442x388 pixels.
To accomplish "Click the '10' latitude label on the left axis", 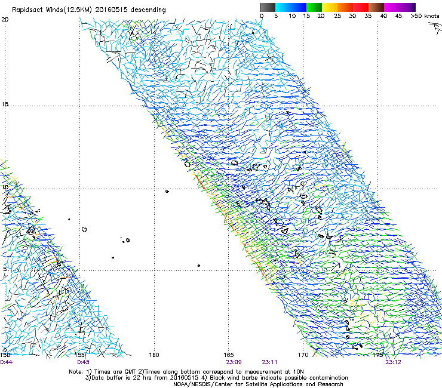I will (5, 187).
